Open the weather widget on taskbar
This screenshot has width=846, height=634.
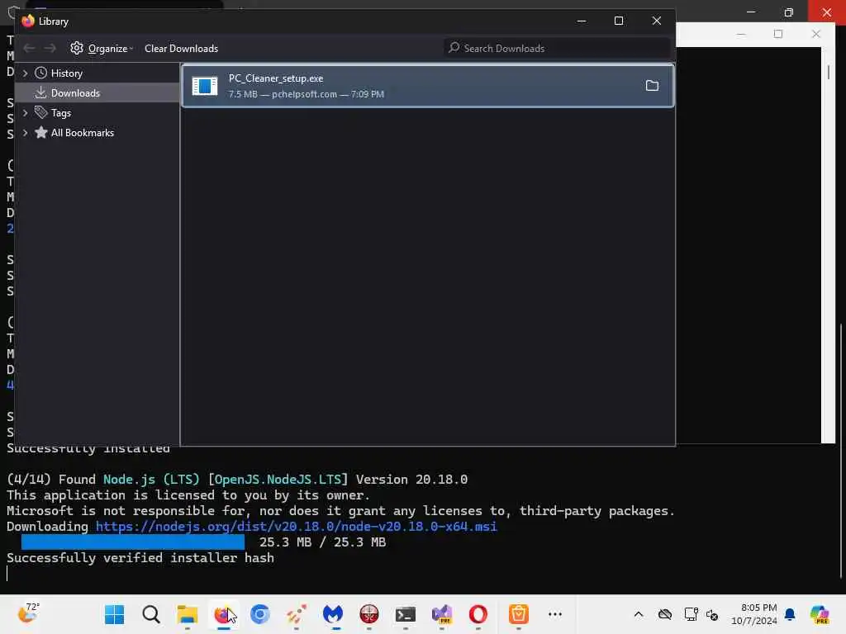(x=29, y=613)
